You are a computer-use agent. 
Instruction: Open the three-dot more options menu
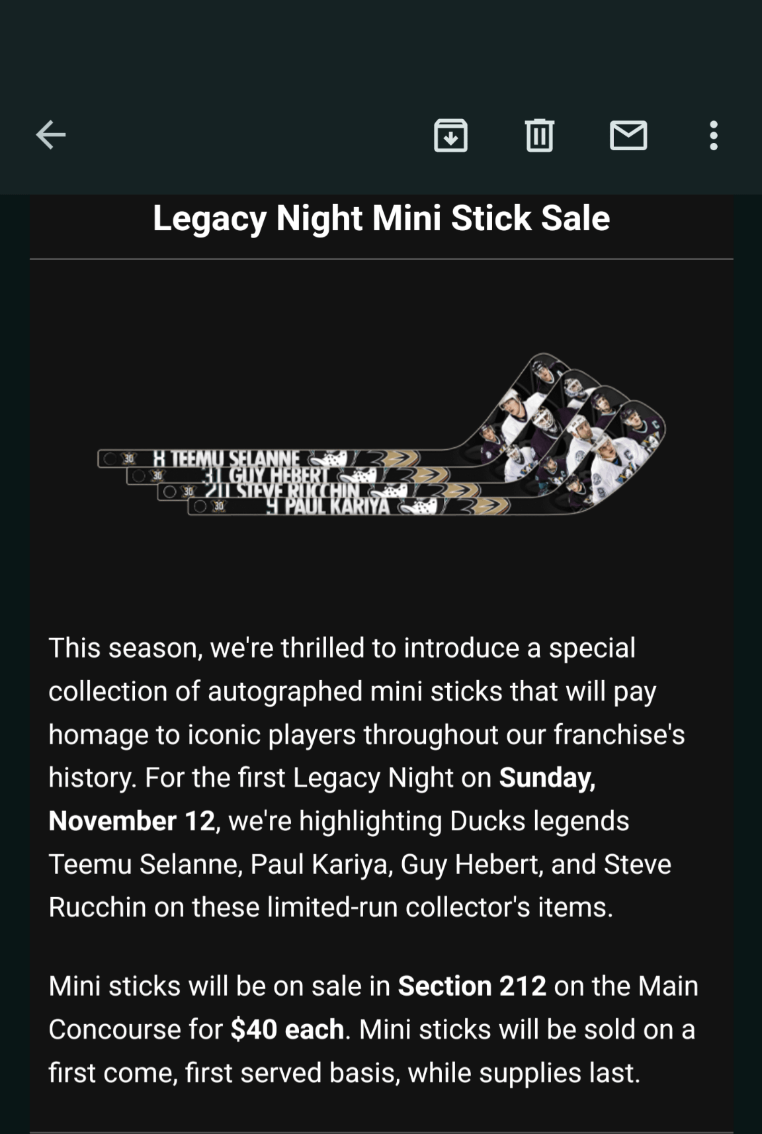tap(713, 136)
